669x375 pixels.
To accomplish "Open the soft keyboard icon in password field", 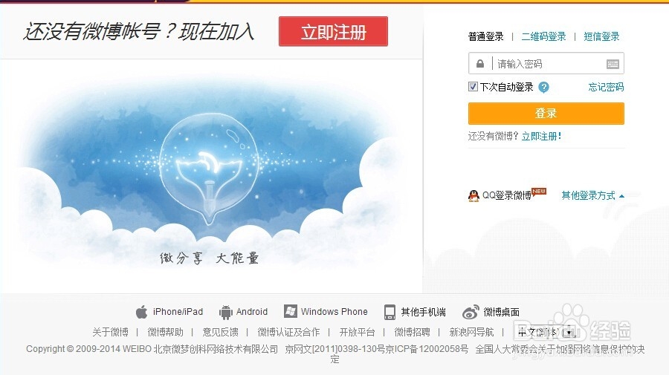I will click(x=613, y=64).
